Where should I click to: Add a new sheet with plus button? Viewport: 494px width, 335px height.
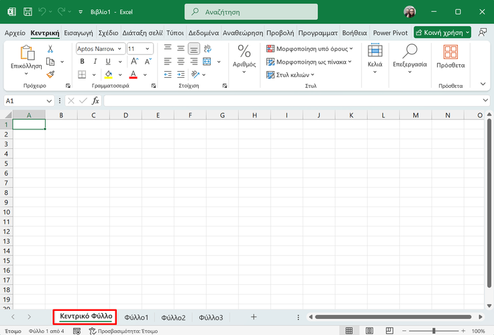tap(253, 316)
